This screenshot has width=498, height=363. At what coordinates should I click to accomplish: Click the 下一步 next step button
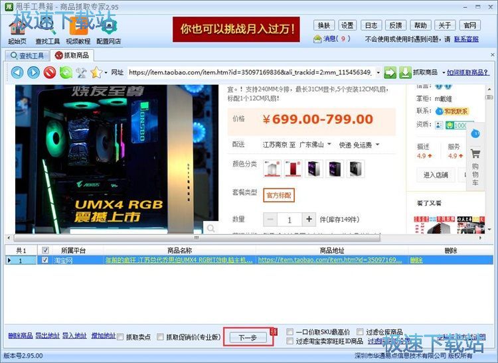point(248,337)
